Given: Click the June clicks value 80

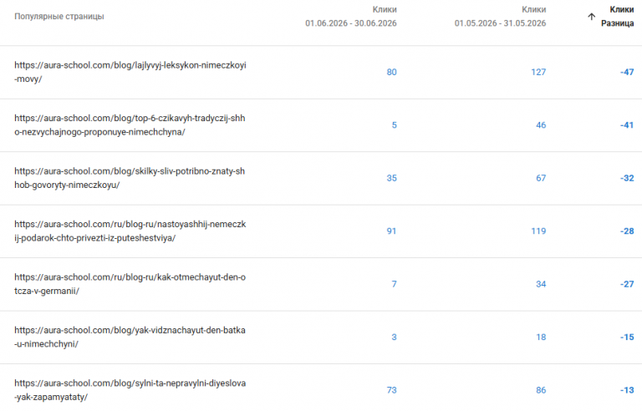Looking at the screenshot, I should [x=391, y=72].
